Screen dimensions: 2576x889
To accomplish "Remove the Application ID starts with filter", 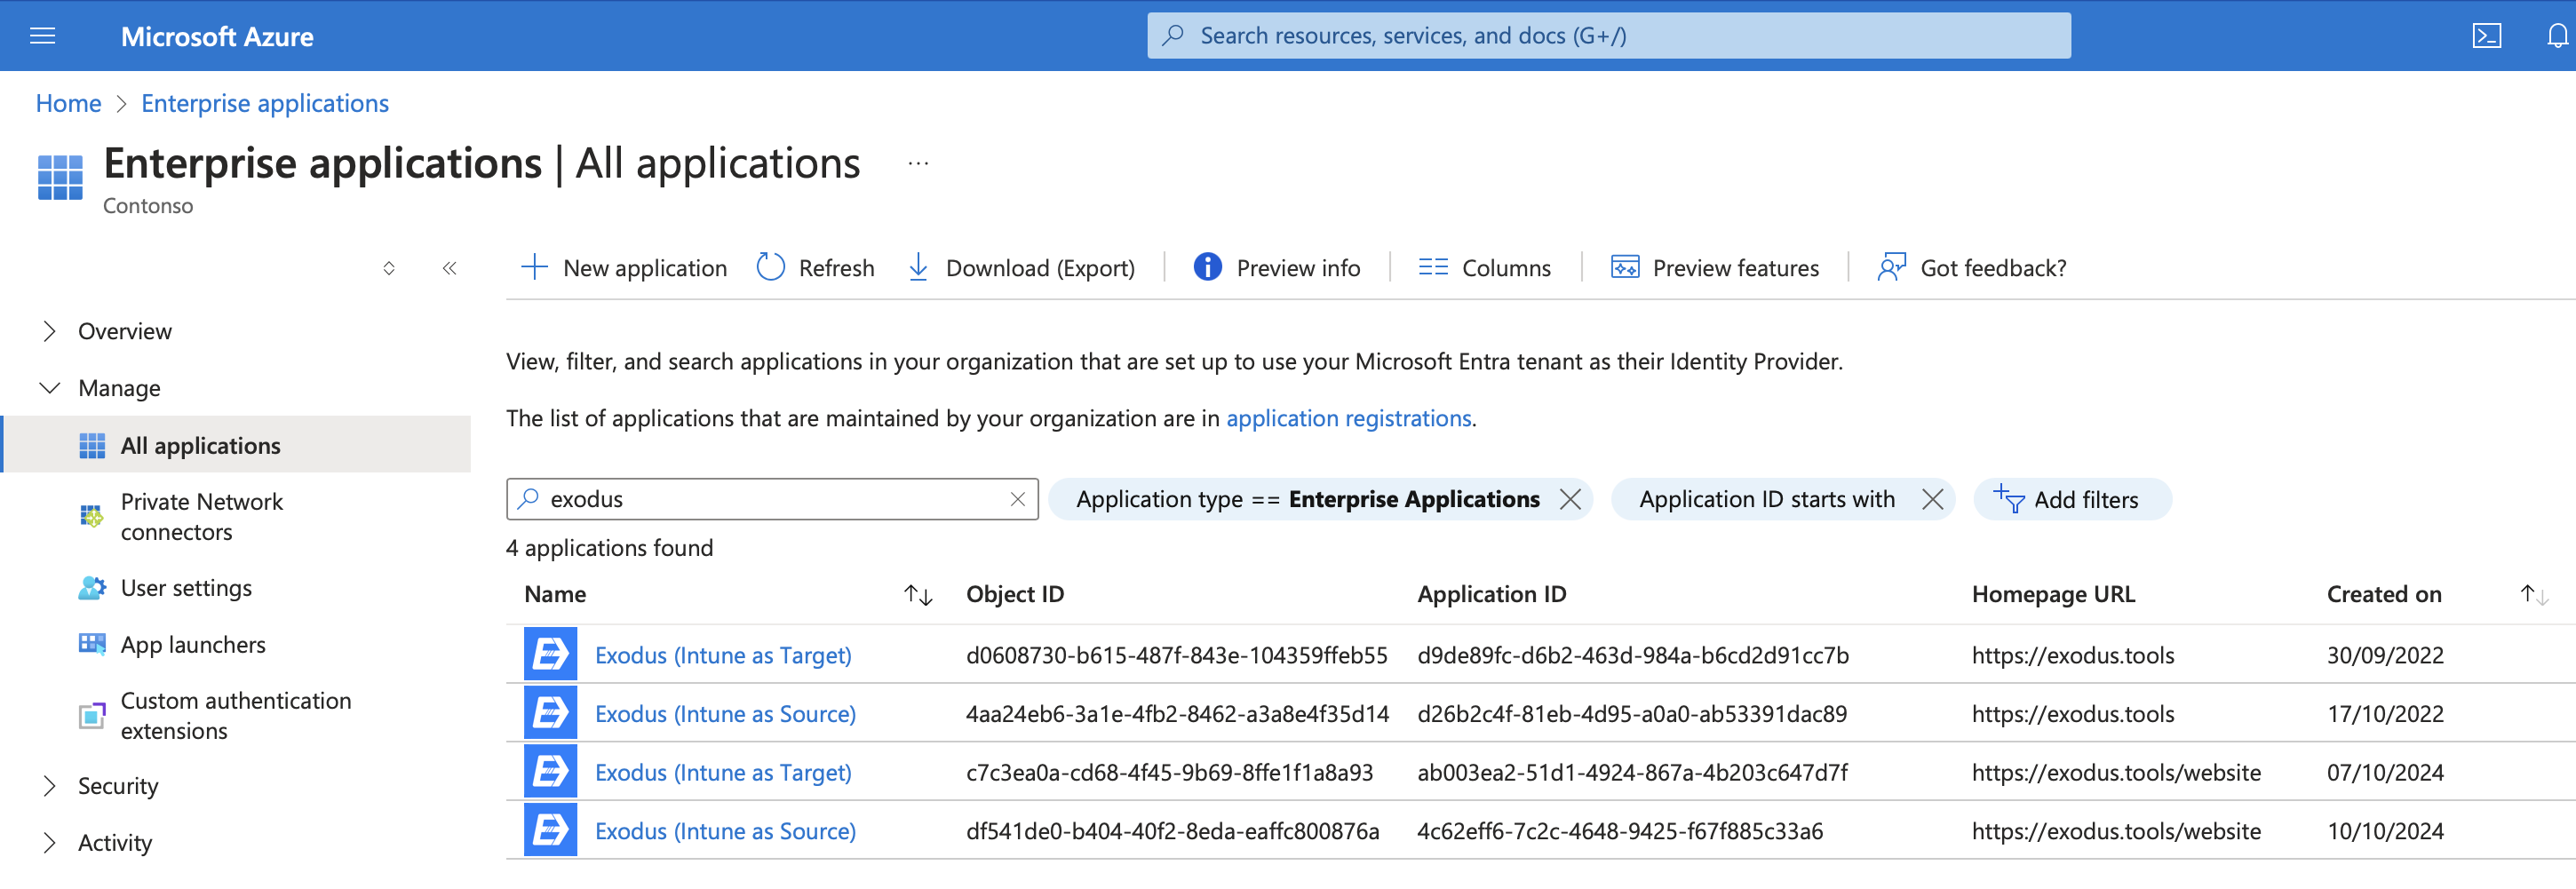I will pos(1932,499).
